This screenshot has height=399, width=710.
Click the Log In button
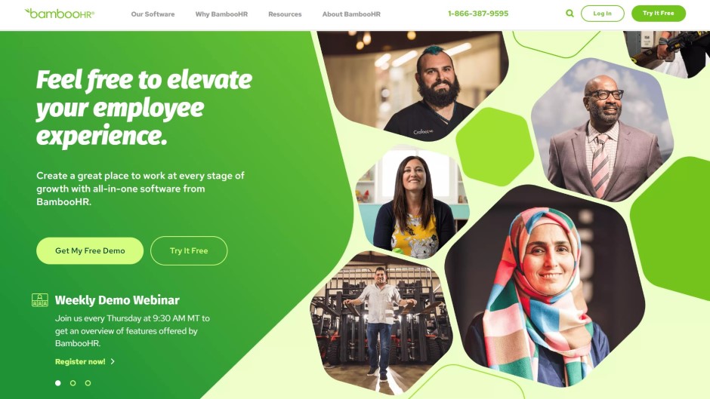click(602, 14)
